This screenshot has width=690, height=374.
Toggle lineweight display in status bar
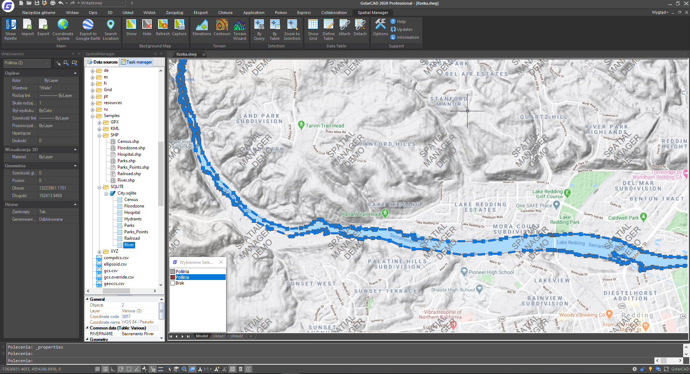[x=161, y=369]
